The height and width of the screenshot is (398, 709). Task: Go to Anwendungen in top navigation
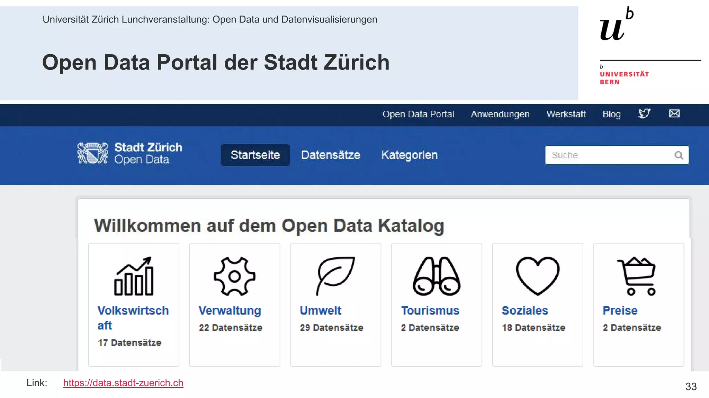click(500, 114)
